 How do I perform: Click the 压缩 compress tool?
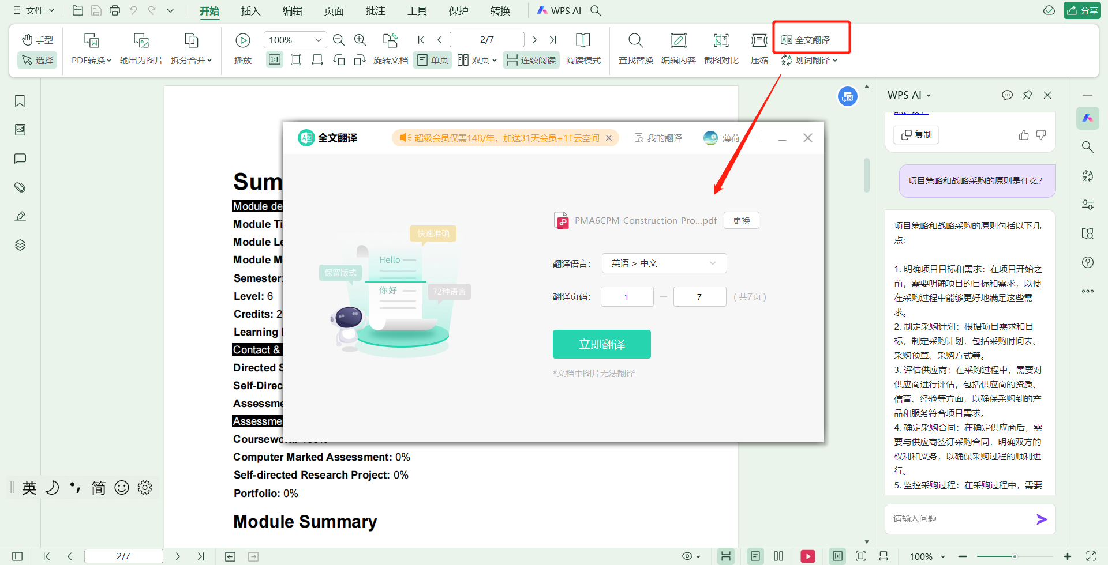[x=759, y=49]
